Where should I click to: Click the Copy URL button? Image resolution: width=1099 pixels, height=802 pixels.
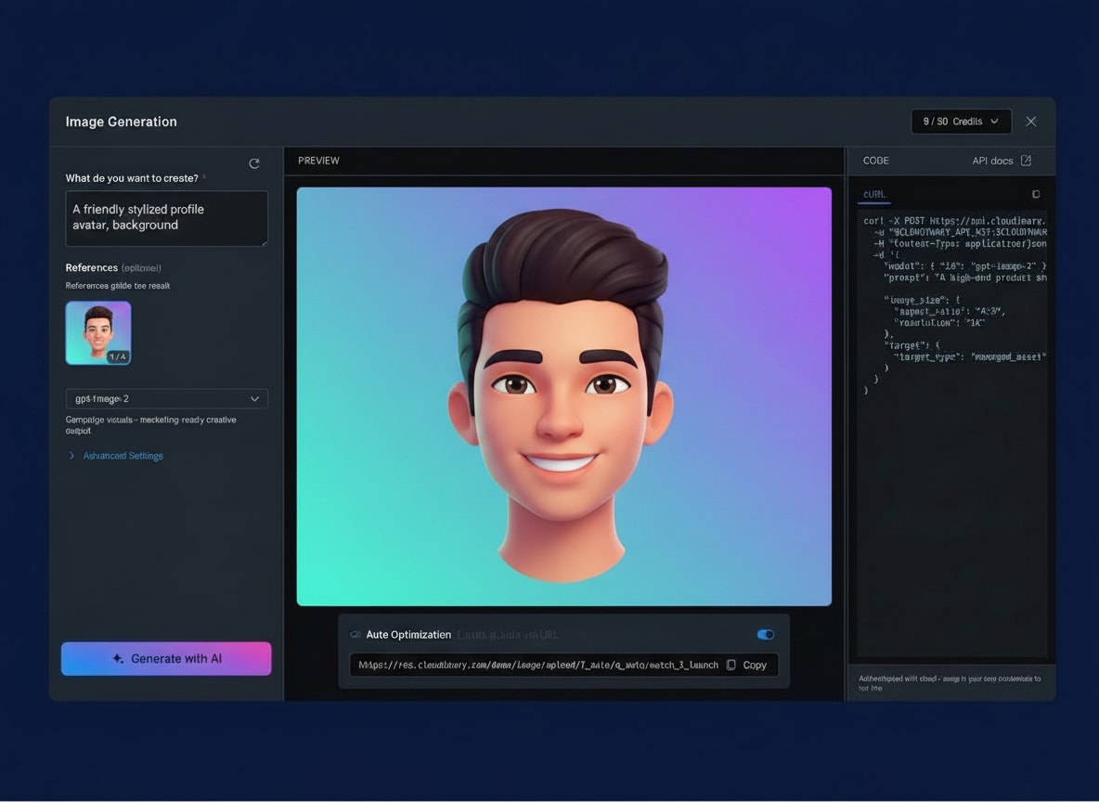point(747,665)
